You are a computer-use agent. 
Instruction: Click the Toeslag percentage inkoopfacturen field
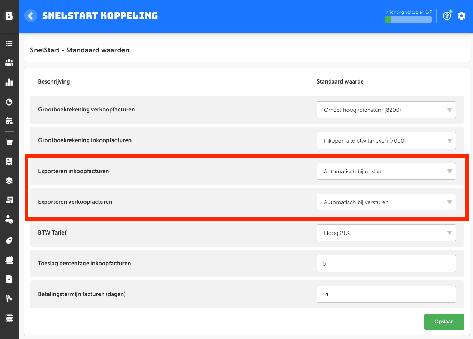(x=386, y=264)
